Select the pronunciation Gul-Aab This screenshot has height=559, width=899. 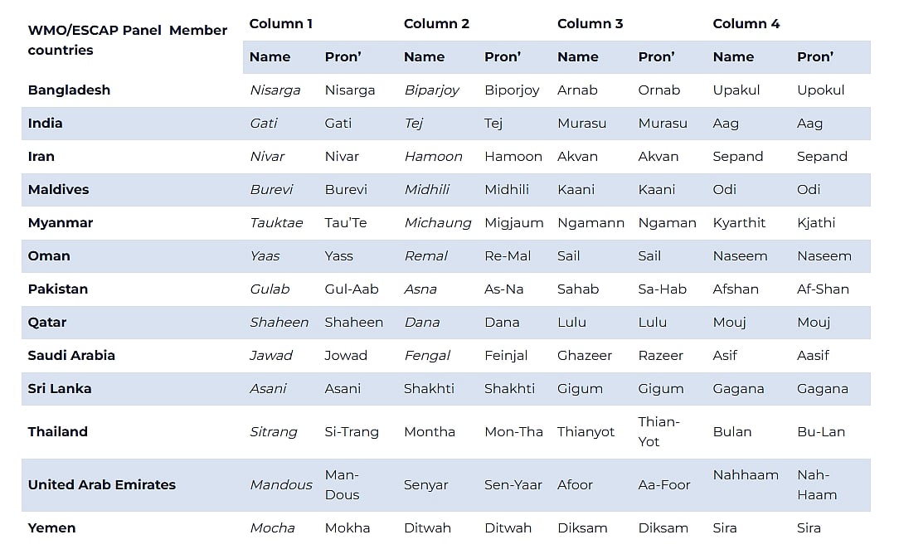[x=352, y=289]
